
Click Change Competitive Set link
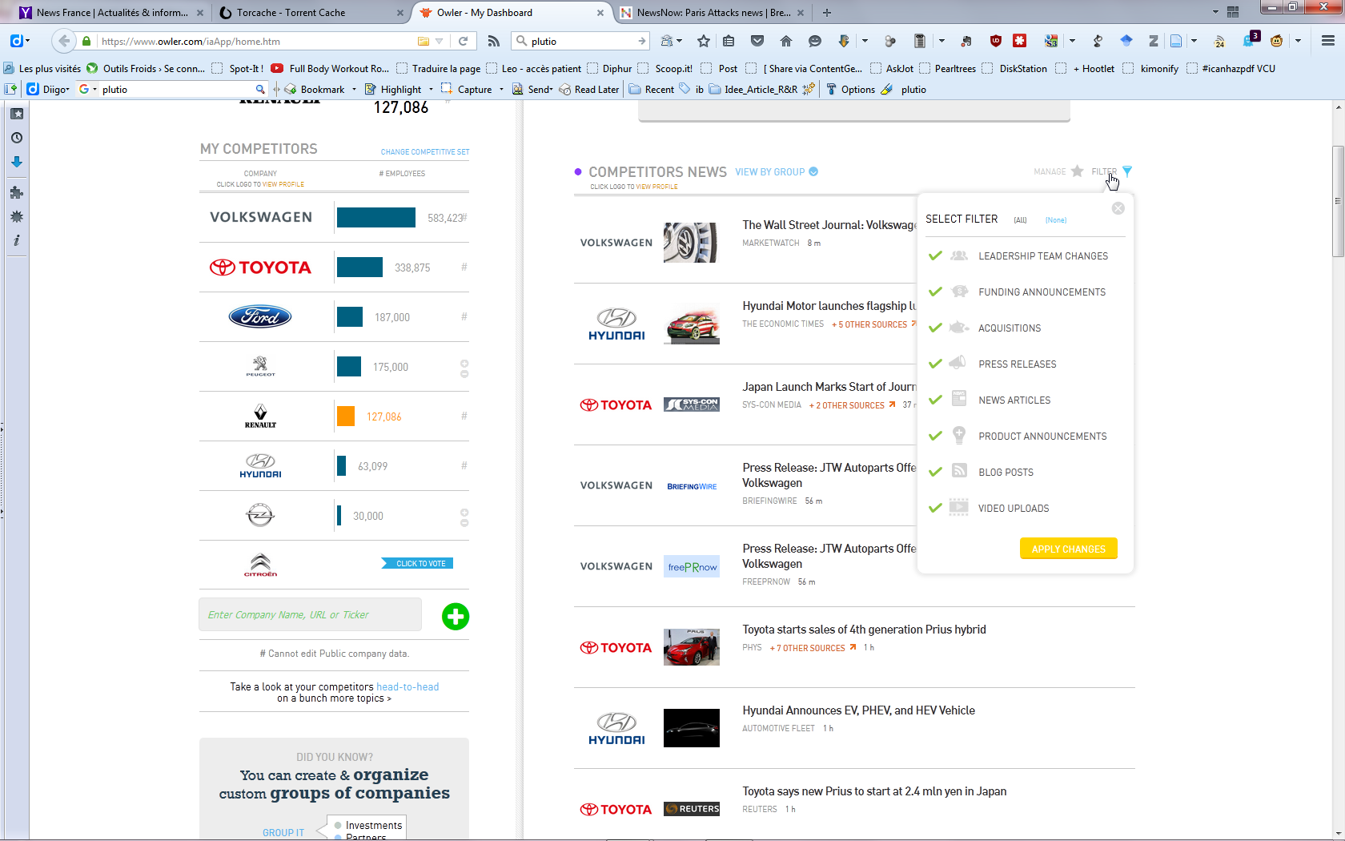[x=425, y=152]
